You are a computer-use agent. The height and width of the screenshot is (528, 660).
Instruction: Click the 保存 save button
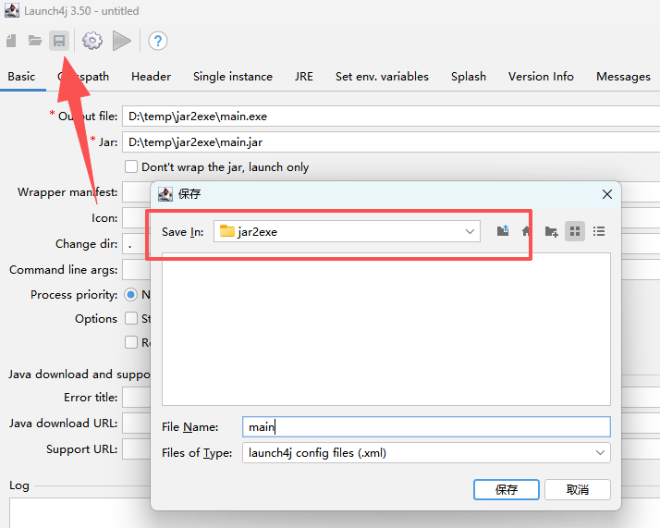click(x=507, y=490)
